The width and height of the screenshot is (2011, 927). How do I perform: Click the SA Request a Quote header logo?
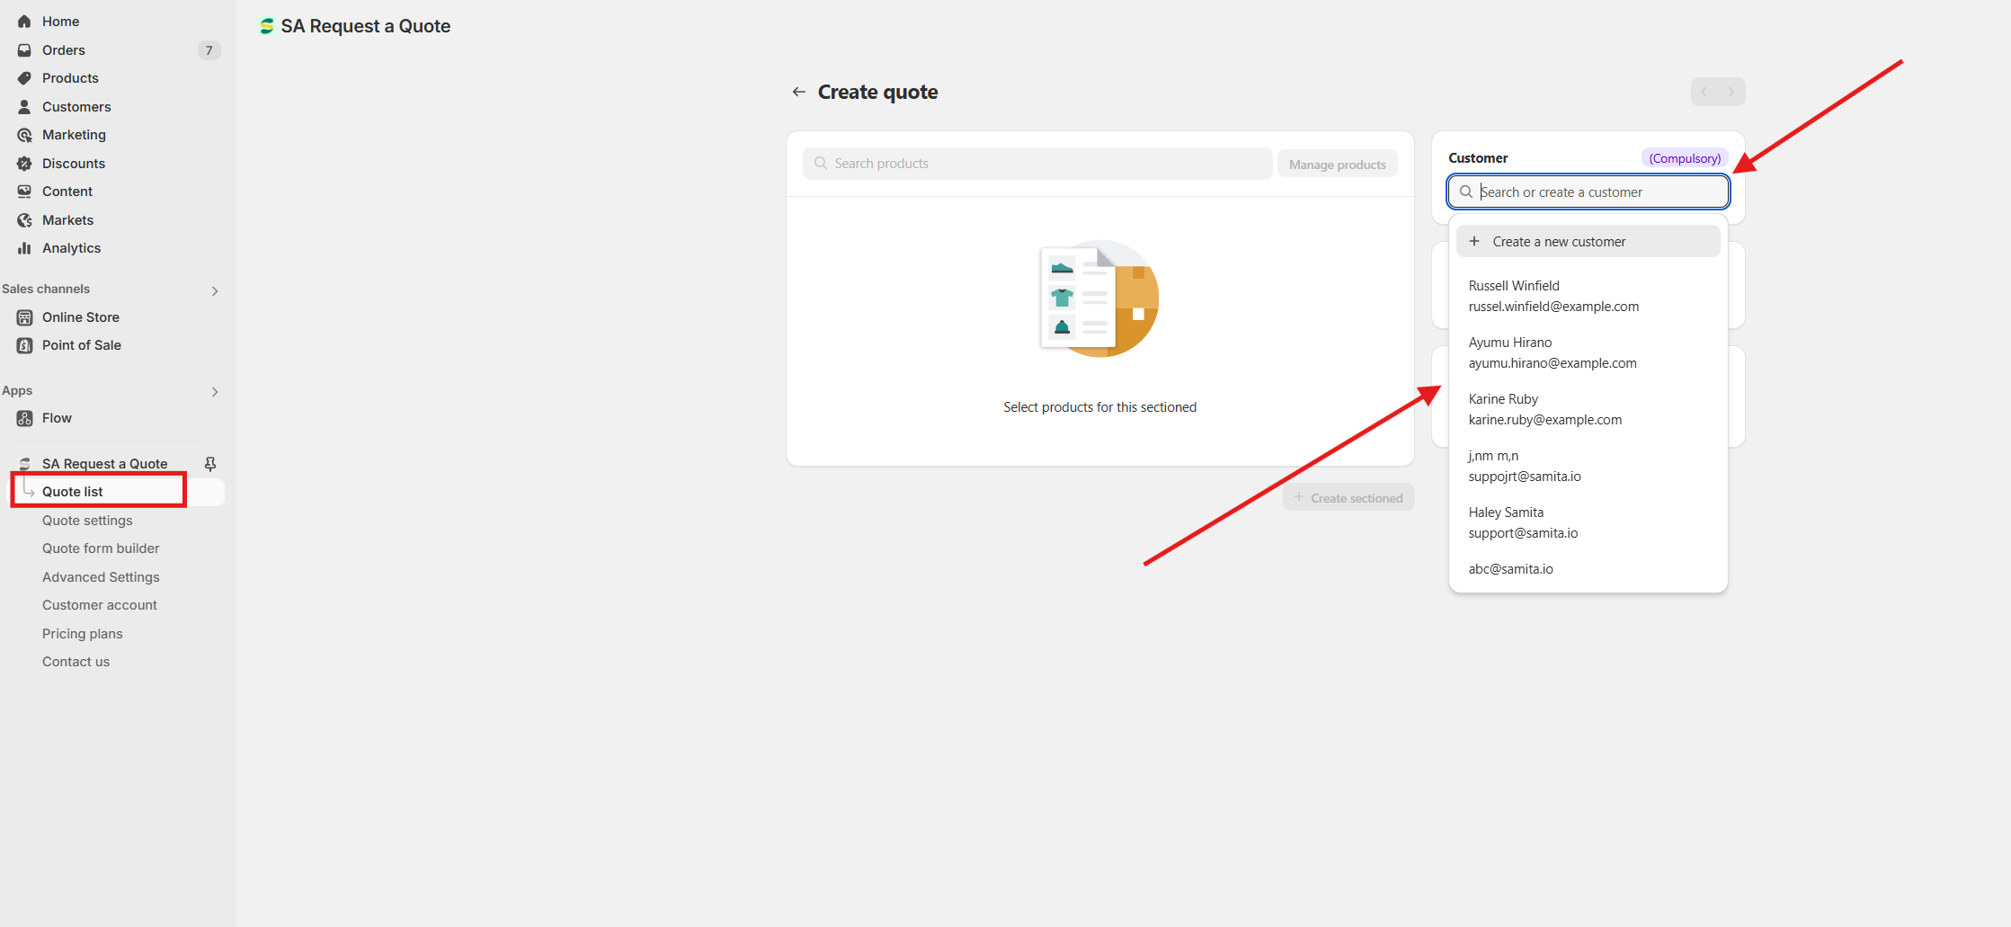[x=266, y=26]
